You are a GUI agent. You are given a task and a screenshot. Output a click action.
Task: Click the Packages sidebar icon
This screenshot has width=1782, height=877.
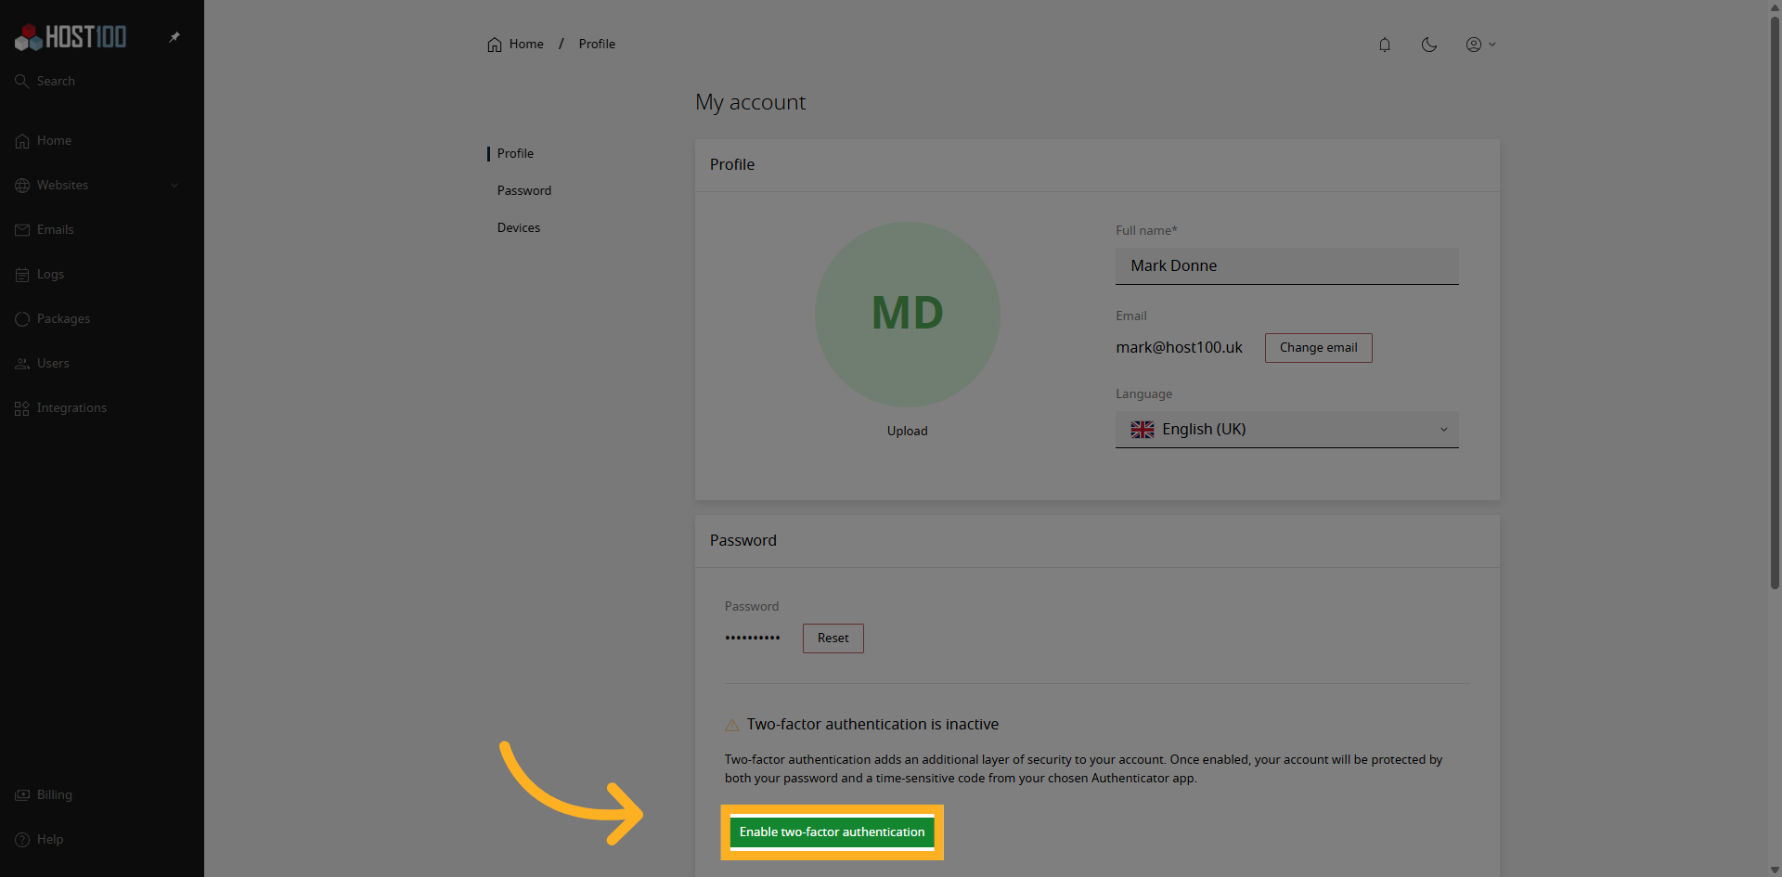(21, 318)
